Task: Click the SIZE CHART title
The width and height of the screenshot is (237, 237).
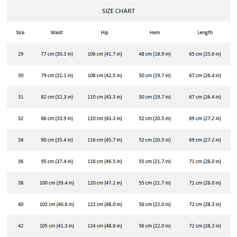Action: pos(118,11)
